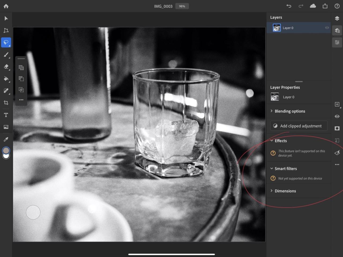This screenshot has width=343, height=257.
Task: Open detailed layer view panel icon
Action: pyautogui.click(x=337, y=31)
